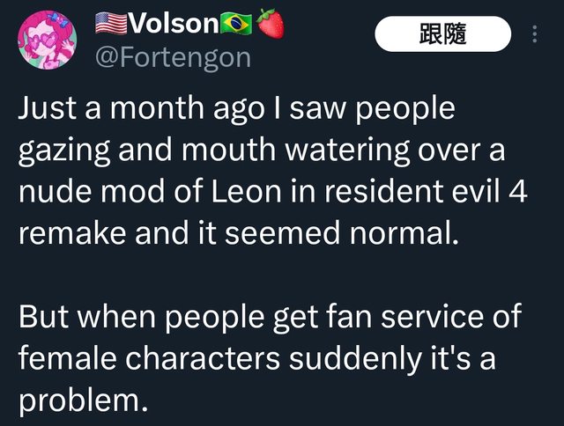The image size is (564, 426).
Task: Click the words "nude mod" in tweet
Action: (x=96, y=191)
